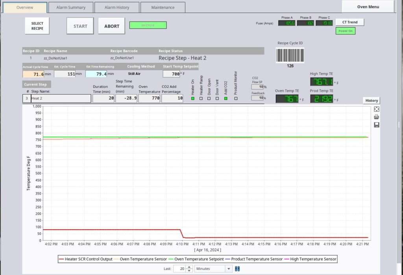Click the save chart icon
403x275 pixels.
pos(377,125)
